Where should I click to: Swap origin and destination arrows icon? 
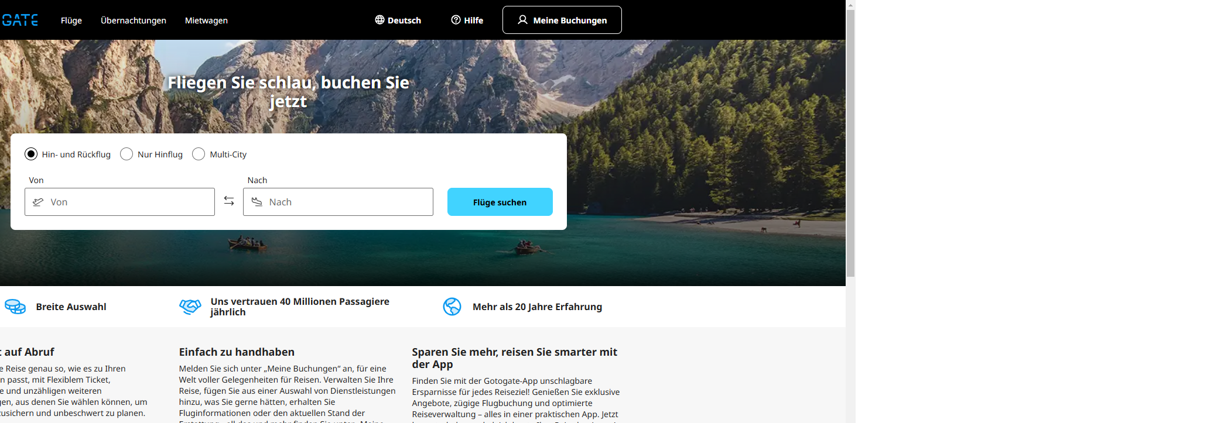point(229,201)
